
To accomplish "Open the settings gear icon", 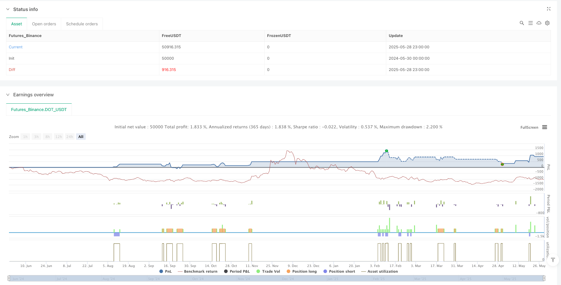I will 547,23.
